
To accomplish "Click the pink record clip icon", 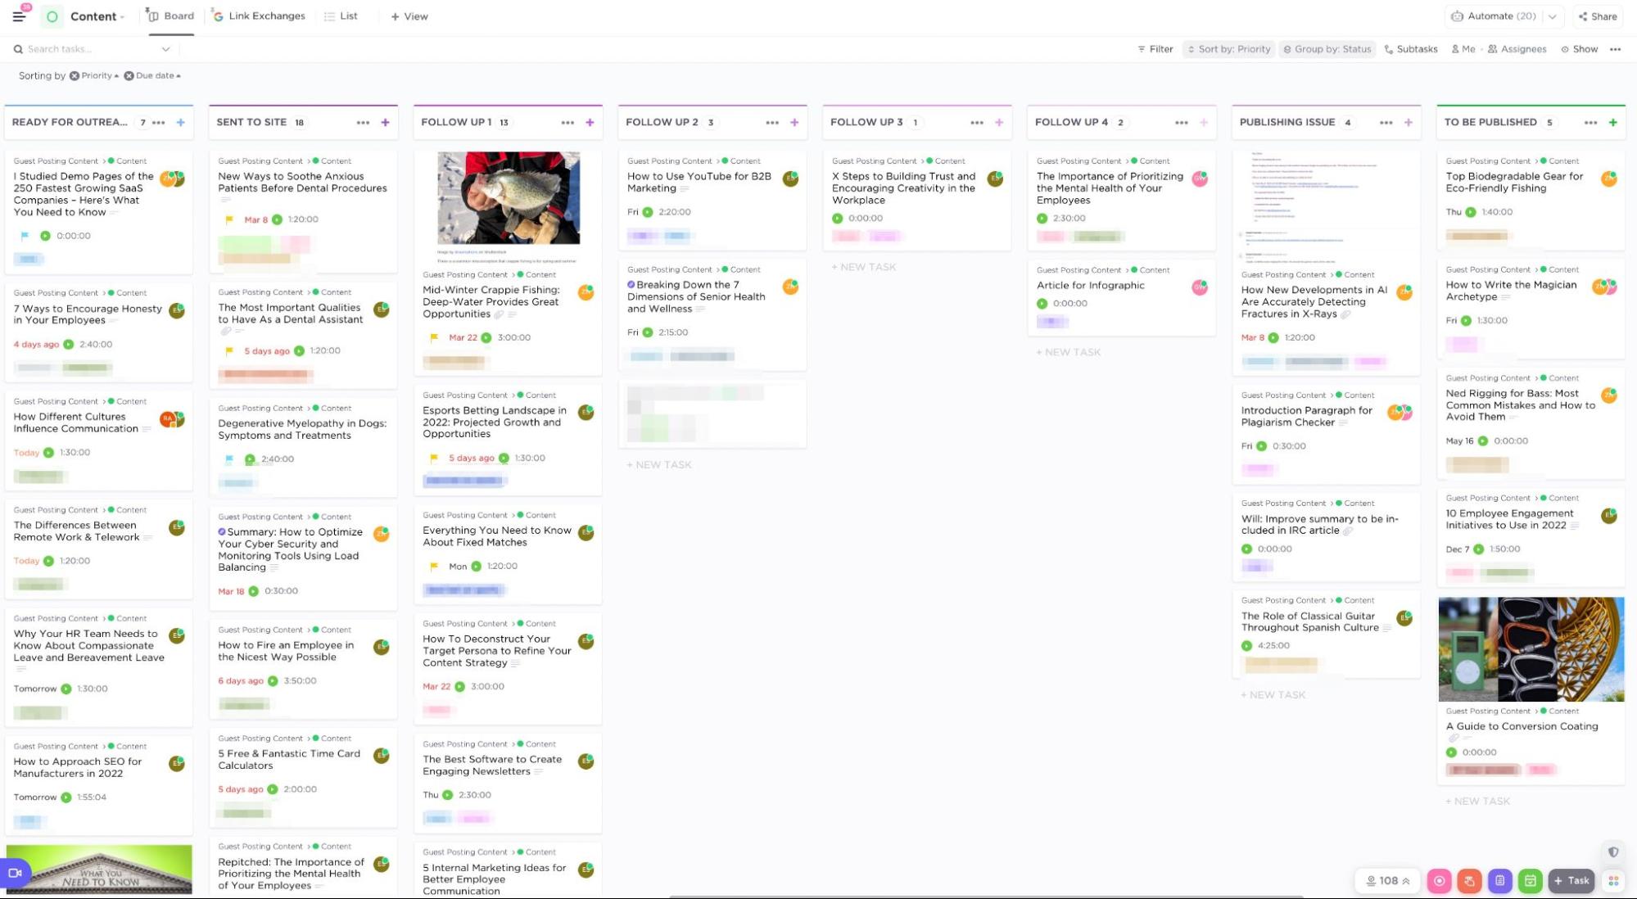I will 1439,881.
